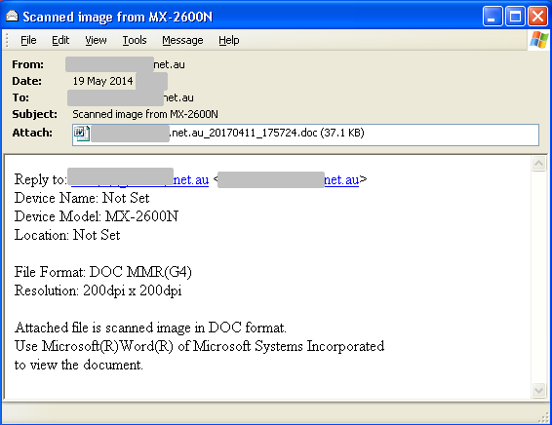Screen dimensions: 552x425
Task: Click the scrollbar down arrow
Action: [x=538, y=390]
